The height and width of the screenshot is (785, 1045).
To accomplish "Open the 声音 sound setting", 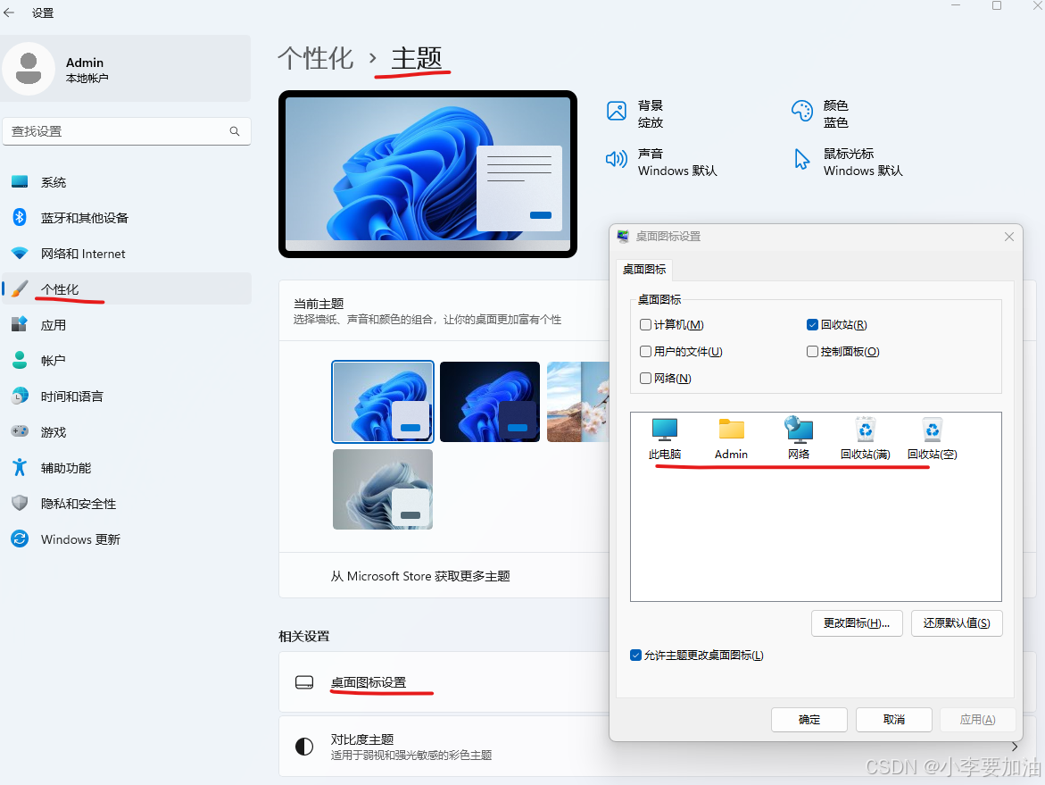I will (661, 162).
